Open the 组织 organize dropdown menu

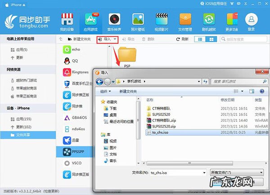click(x=105, y=92)
